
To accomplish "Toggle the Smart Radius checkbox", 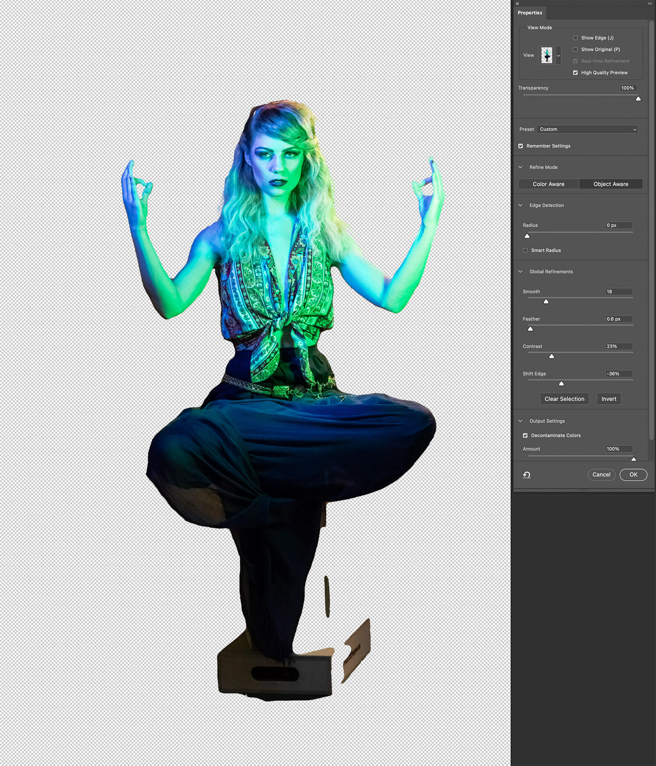I will coord(525,250).
